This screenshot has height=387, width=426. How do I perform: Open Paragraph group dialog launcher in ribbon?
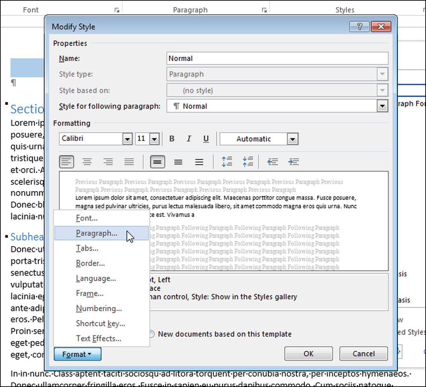point(264,10)
